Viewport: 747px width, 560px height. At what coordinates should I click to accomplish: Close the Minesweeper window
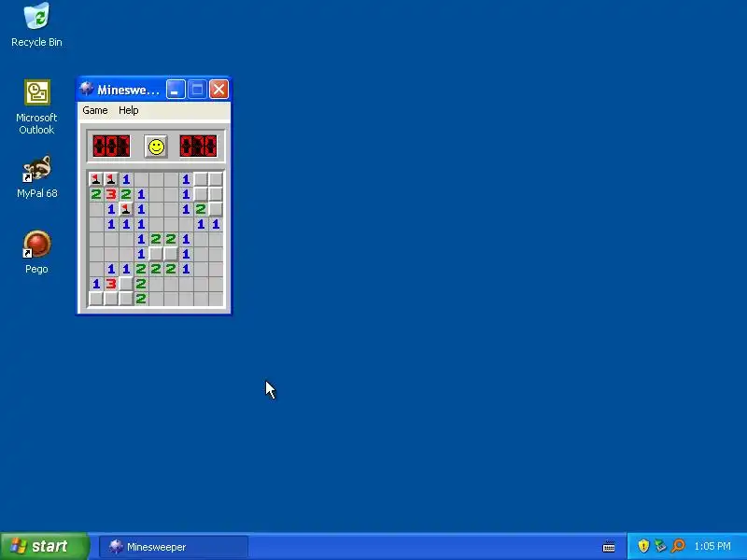218,89
